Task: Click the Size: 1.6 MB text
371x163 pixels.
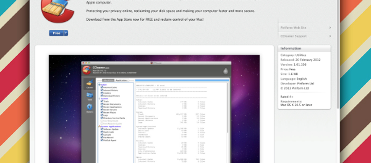Action: click(x=289, y=74)
